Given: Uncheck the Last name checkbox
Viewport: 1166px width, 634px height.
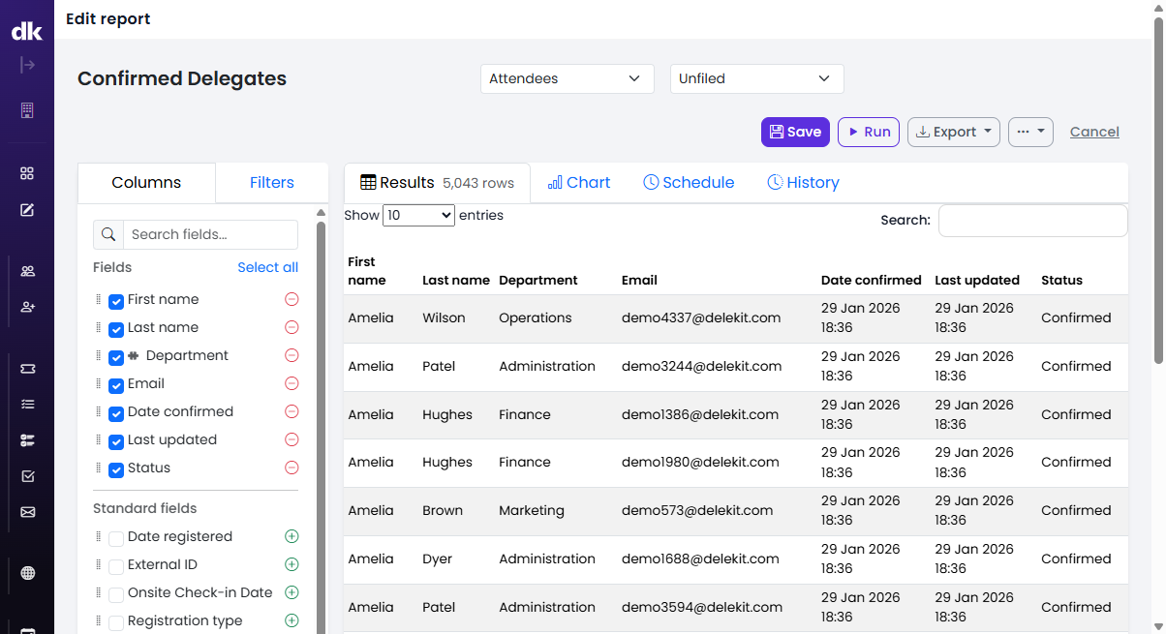Looking at the screenshot, I should click(116, 329).
